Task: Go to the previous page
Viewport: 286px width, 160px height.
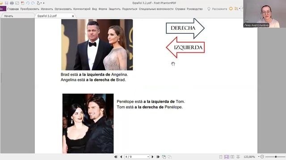Action: tap(121, 157)
